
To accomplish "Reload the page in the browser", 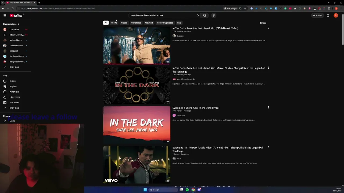I will click(13, 9).
